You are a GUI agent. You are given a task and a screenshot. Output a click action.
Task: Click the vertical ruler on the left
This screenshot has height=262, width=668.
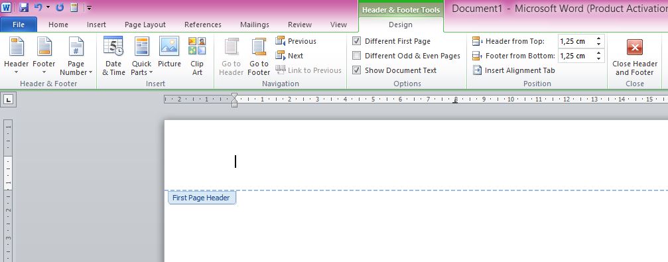9,190
